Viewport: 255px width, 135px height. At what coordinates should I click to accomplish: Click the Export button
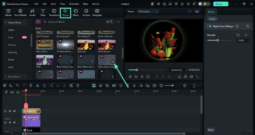point(221,4)
